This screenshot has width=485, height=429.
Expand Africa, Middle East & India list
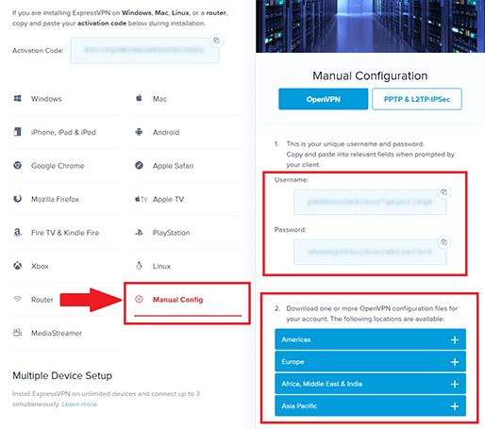coord(370,384)
